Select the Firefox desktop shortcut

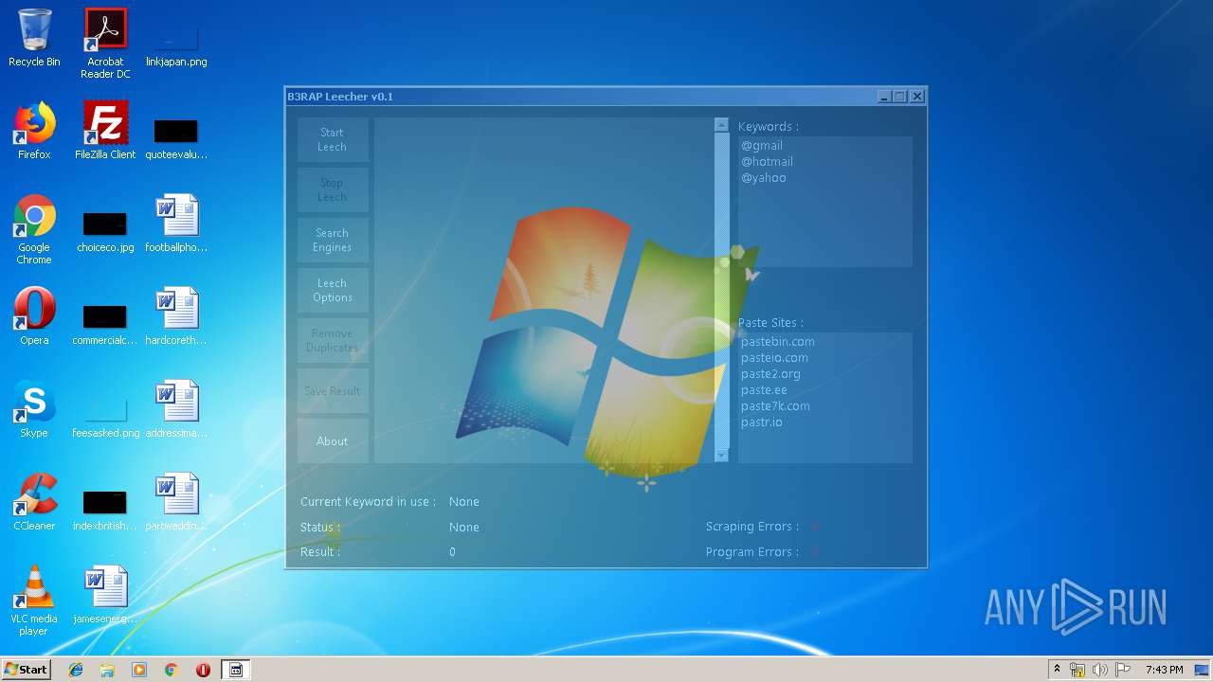pos(34,131)
